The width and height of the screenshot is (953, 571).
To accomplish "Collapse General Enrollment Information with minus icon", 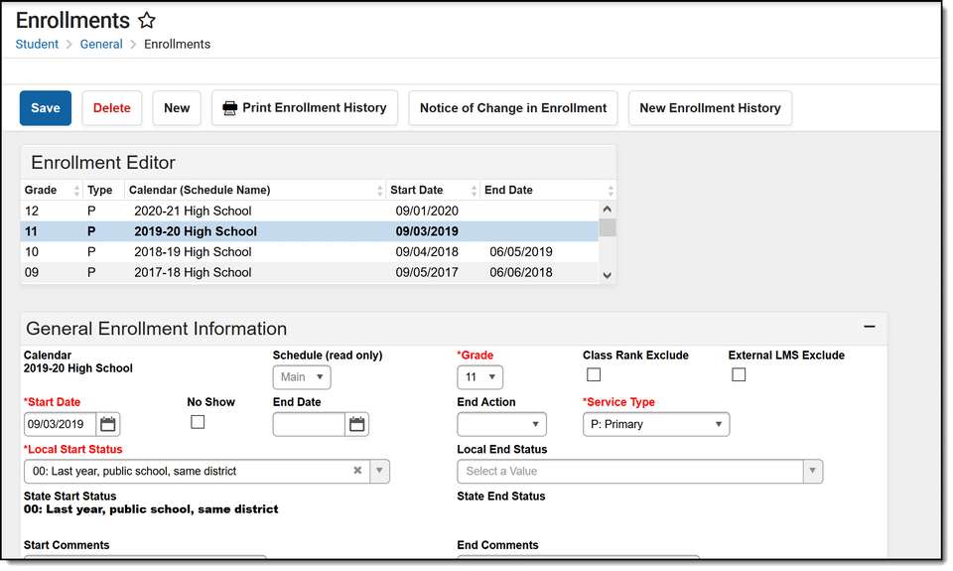I will [x=870, y=327].
